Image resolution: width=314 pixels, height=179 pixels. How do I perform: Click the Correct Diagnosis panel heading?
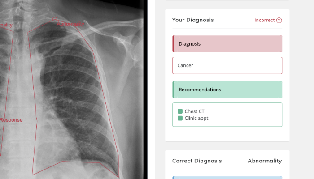(x=197, y=161)
